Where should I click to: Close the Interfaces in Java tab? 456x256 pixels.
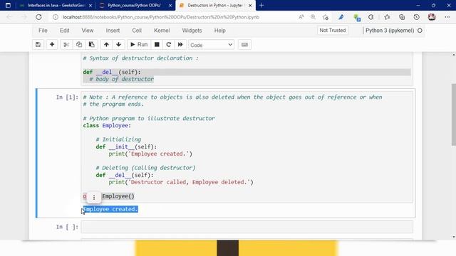point(90,6)
